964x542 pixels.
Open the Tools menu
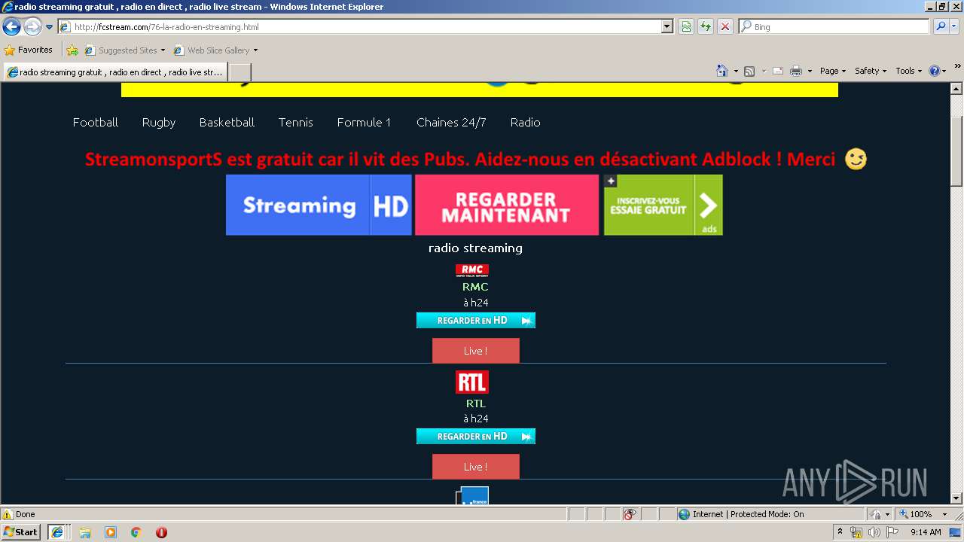(908, 71)
